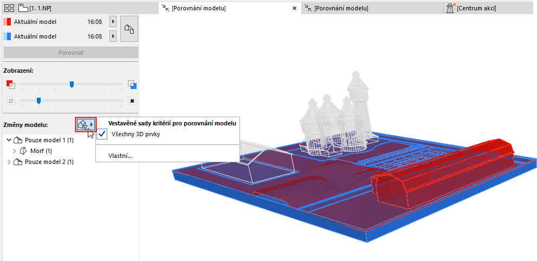Open the tab overview grid icon
This screenshot has height=261, width=537.
9,8
